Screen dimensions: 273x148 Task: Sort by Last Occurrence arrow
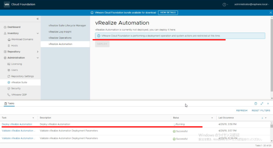coord(262,118)
